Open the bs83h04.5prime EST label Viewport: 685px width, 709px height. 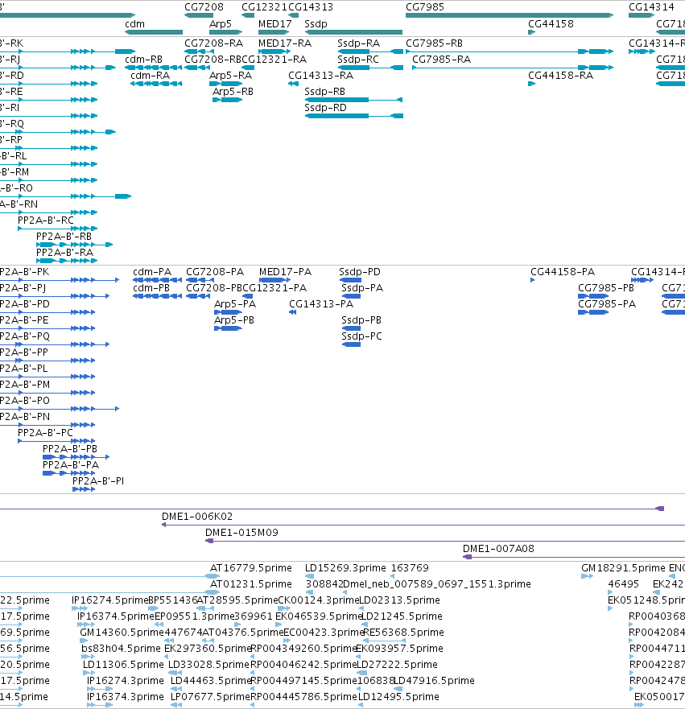click(121, 649)
